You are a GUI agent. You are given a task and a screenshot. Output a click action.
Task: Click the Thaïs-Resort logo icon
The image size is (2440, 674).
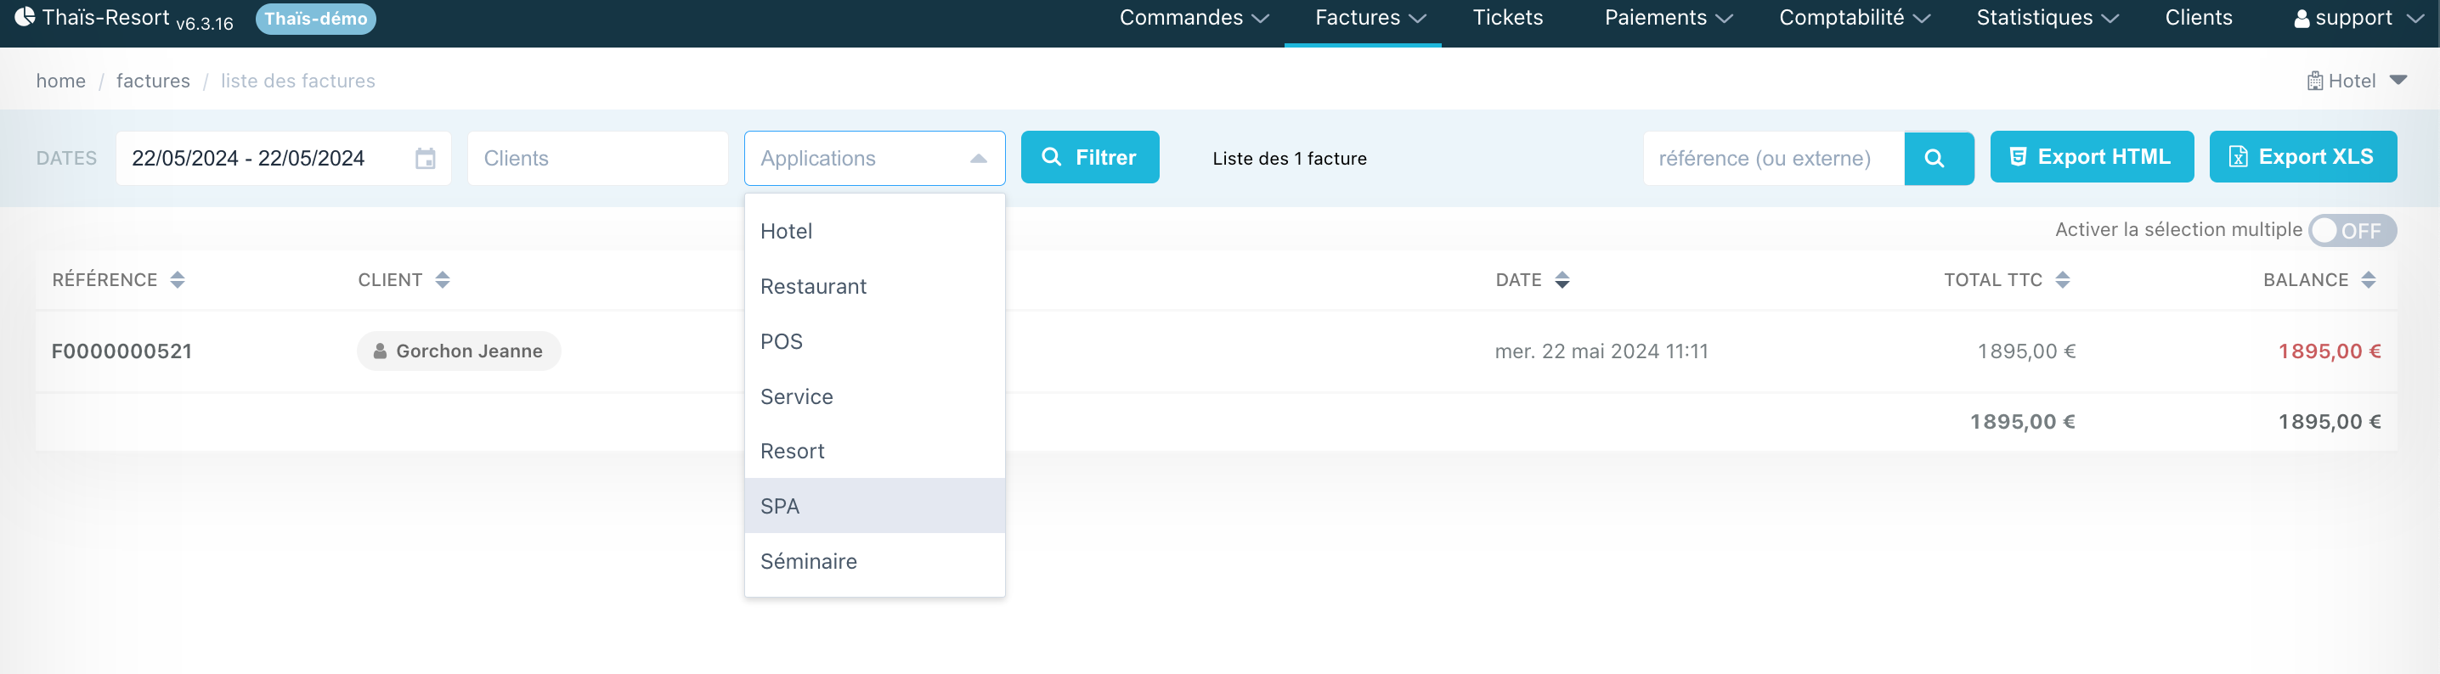coord(25,17)
